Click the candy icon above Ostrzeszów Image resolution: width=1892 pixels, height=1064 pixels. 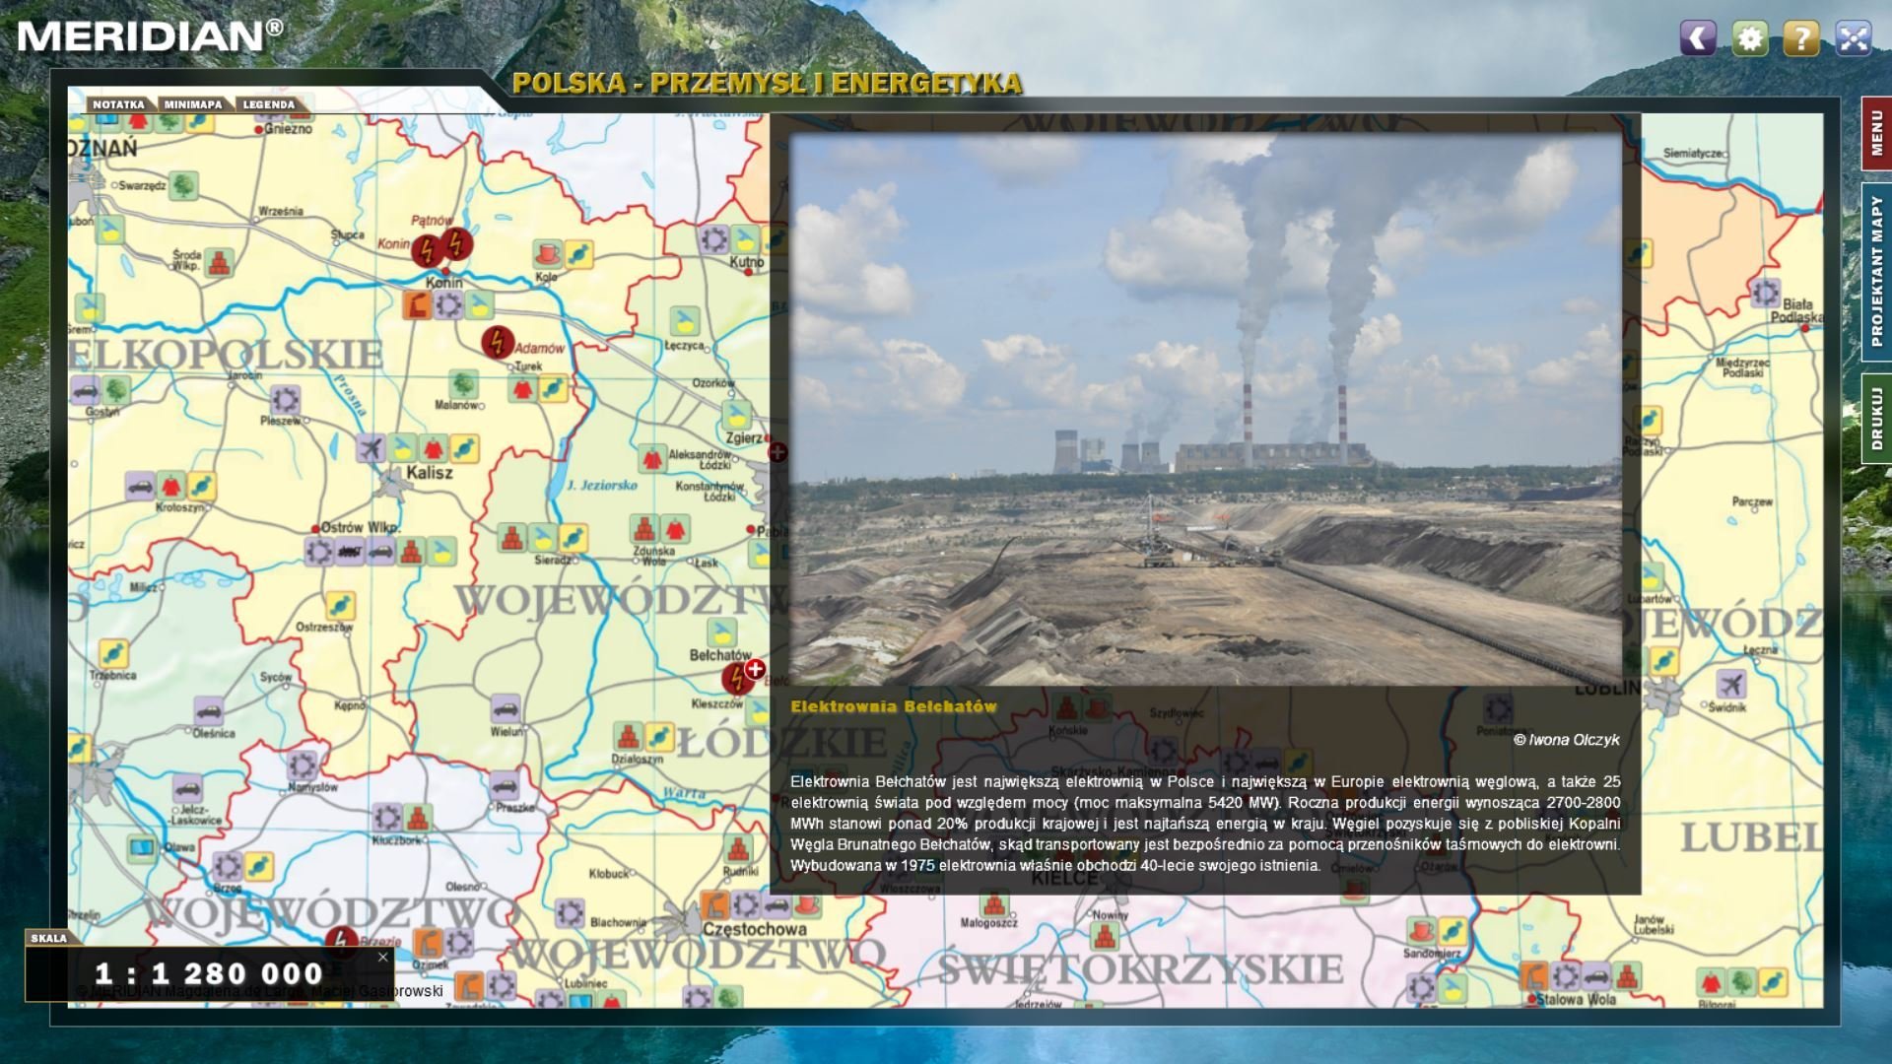point(339,605)
